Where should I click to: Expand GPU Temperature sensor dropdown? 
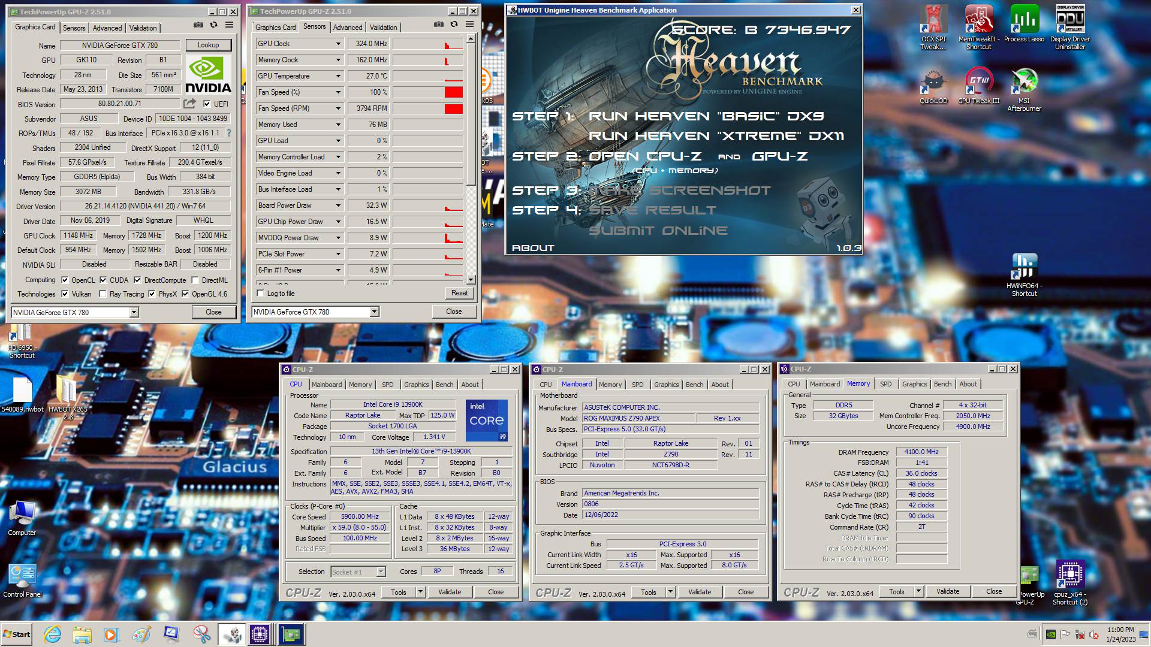click(x=338, y=76)
